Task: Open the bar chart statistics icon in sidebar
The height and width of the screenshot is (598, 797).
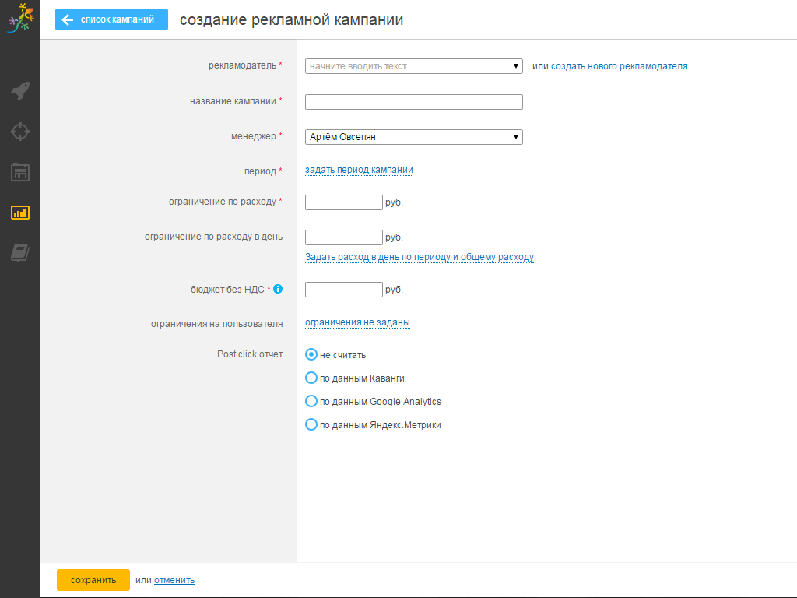Action: click(20, 212)
